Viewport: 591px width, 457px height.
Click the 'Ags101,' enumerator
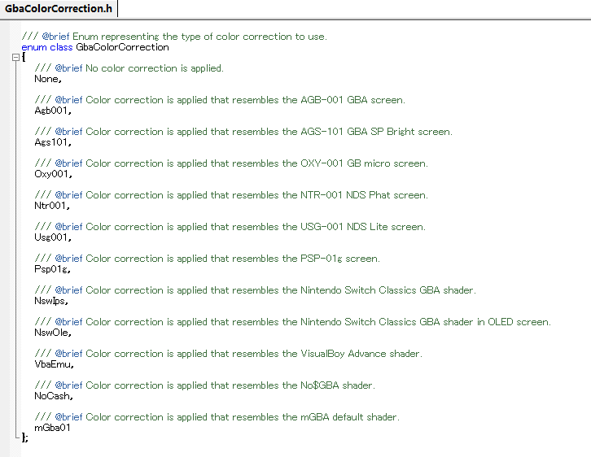[x=53, y=142]
